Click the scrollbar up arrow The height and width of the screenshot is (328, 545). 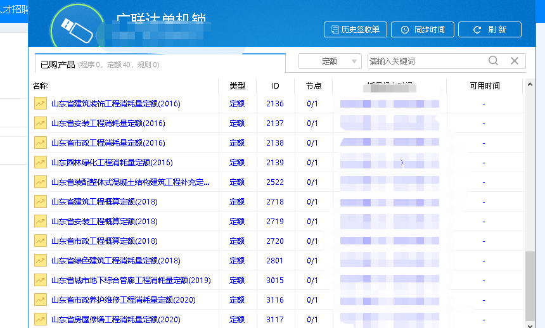(x=530, y=84)
